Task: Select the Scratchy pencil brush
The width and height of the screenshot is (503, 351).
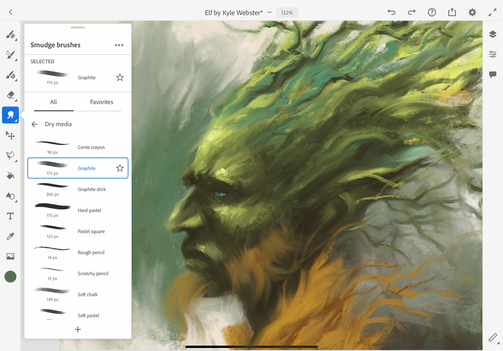Action: point(77,274)
